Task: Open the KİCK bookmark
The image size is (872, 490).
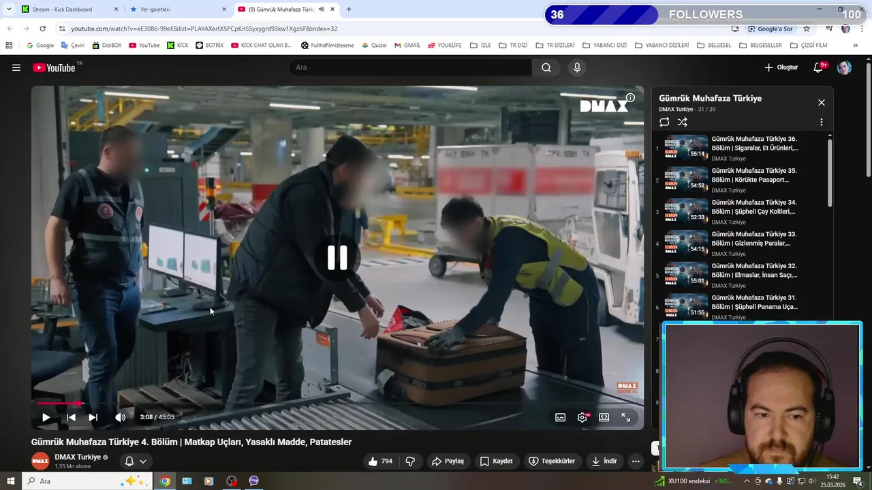Action: coord(177,46)
